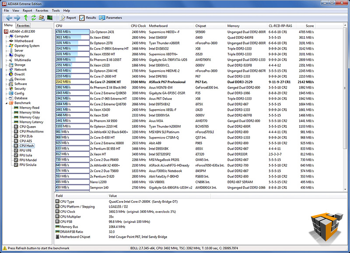
Task: Expand the Storage tree node
Action: 7,65
